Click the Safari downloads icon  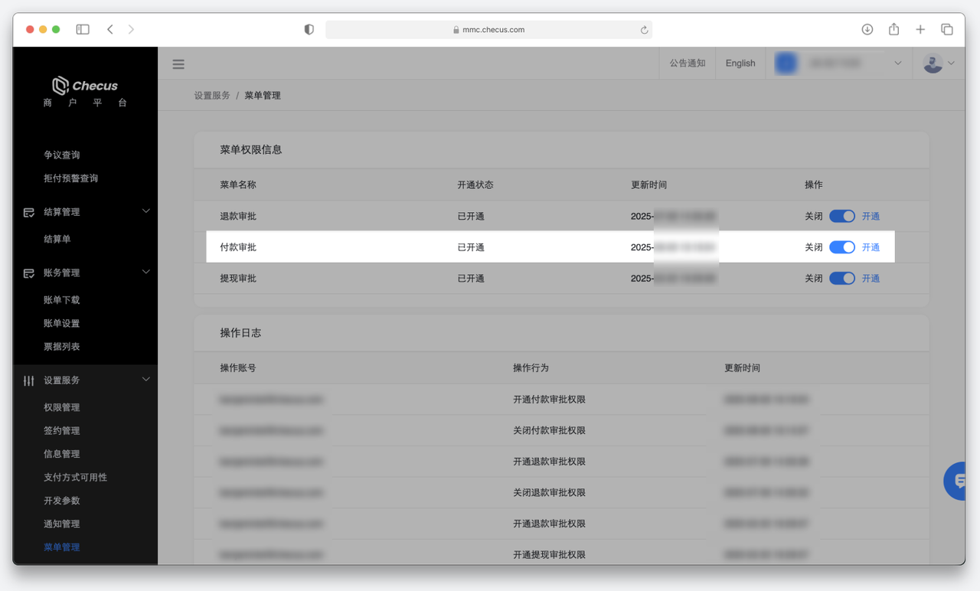point(867,29)
